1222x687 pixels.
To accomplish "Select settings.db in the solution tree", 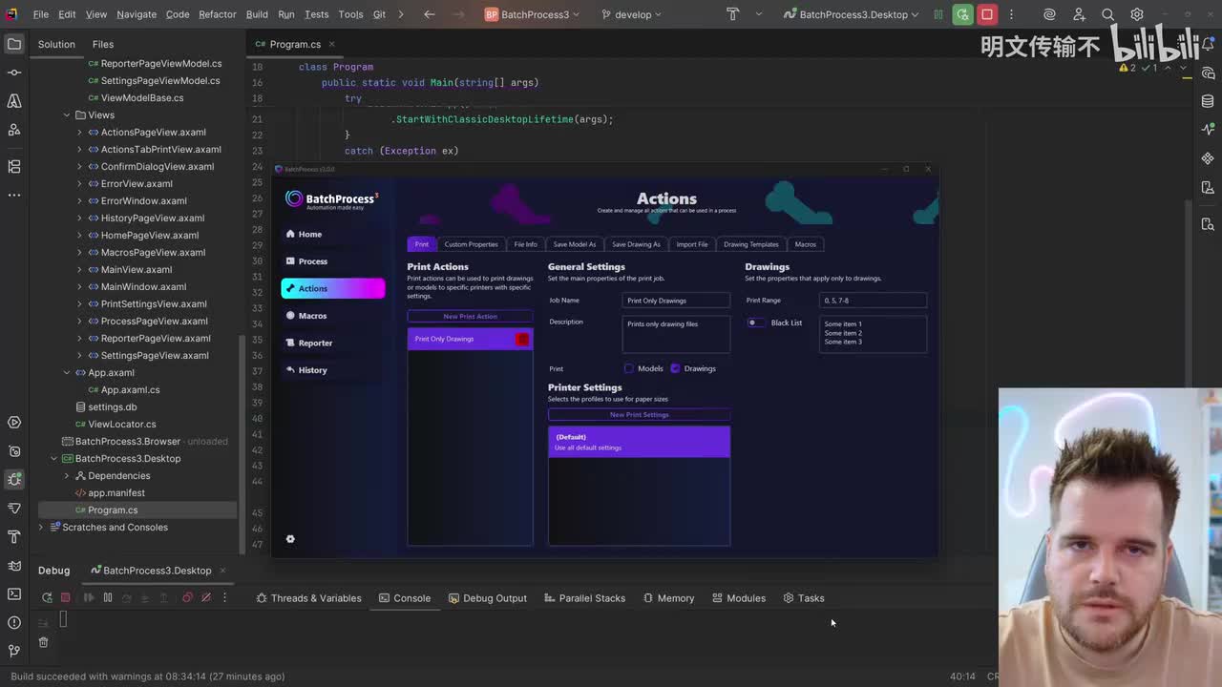I will pyautogui.click(x=112, y=406).
